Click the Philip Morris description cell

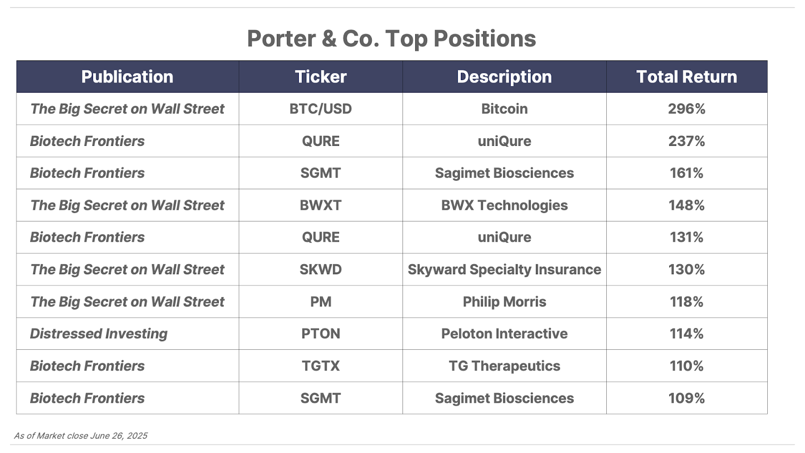[x=504, y=301]
